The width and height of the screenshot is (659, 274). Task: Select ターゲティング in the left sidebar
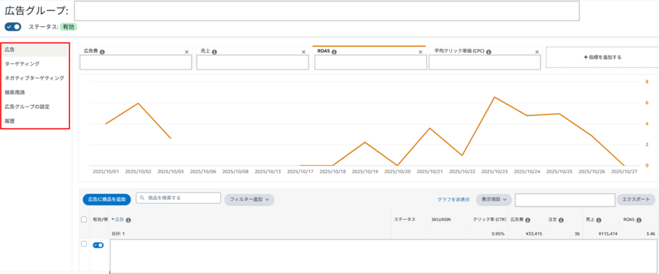tap(22, 64)
